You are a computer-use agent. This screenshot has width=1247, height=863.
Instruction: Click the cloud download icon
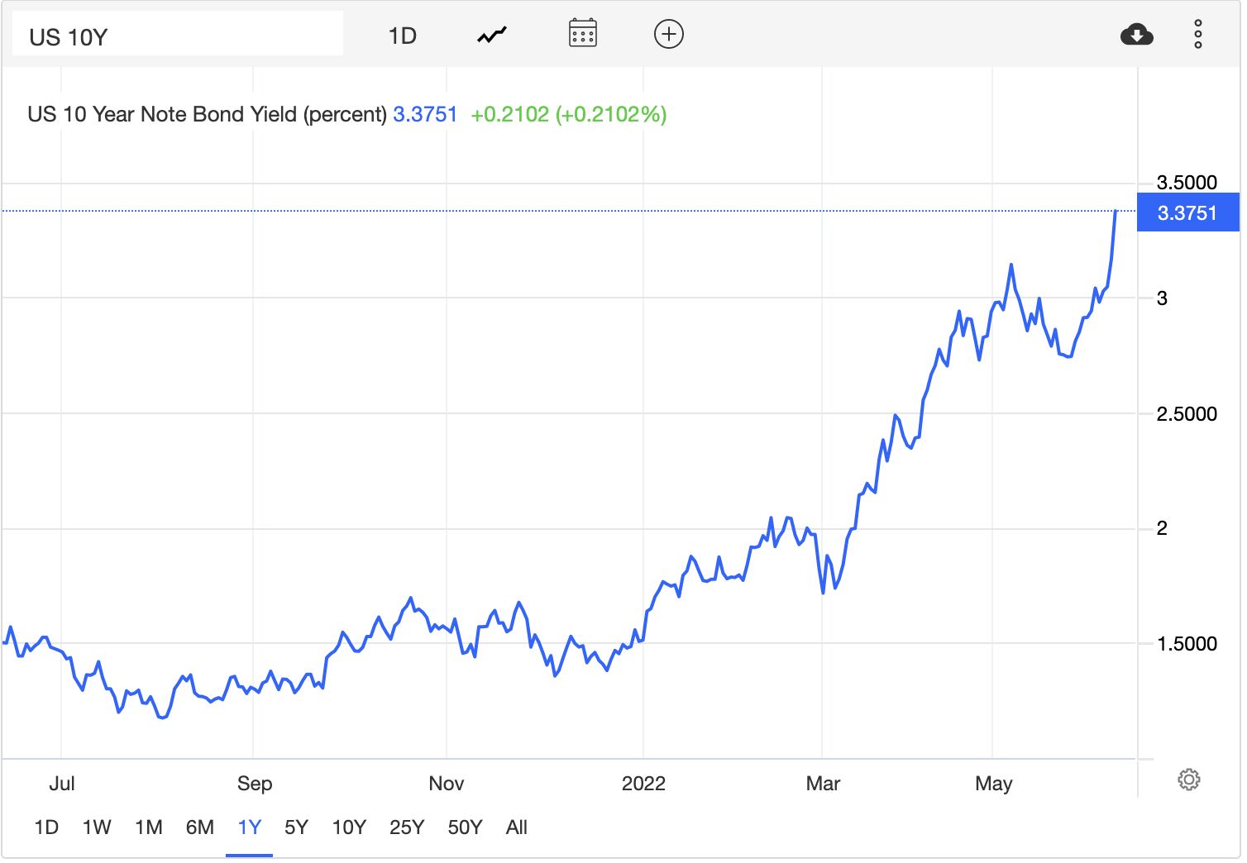(1137, 35)
